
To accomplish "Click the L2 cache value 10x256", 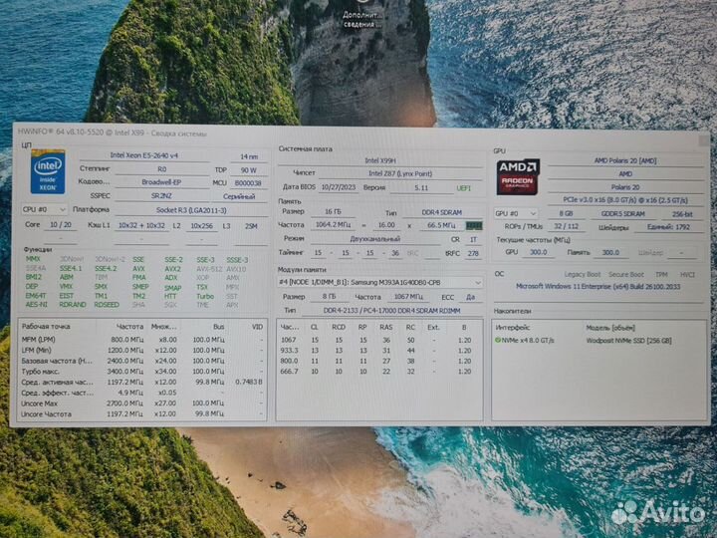I will (x=201, y=226).
